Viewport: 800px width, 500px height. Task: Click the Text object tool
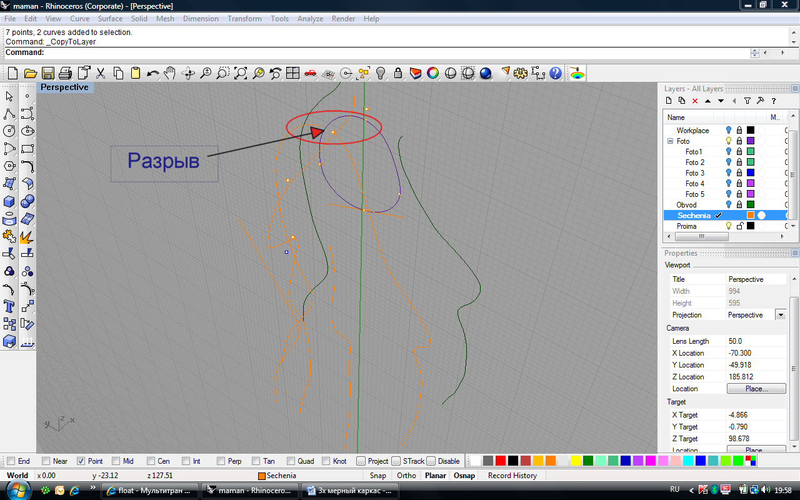pyautogui.click(x=9, y=306)
